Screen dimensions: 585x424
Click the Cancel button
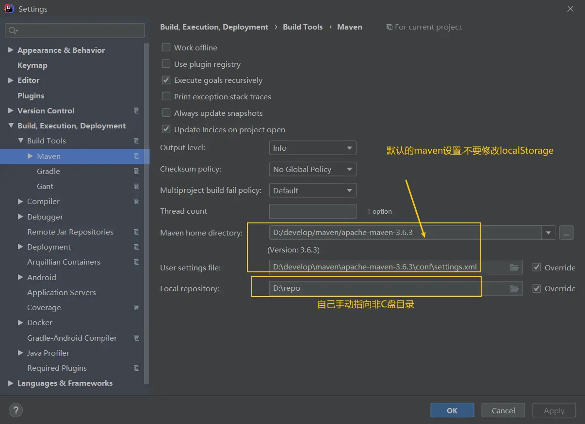503,410
